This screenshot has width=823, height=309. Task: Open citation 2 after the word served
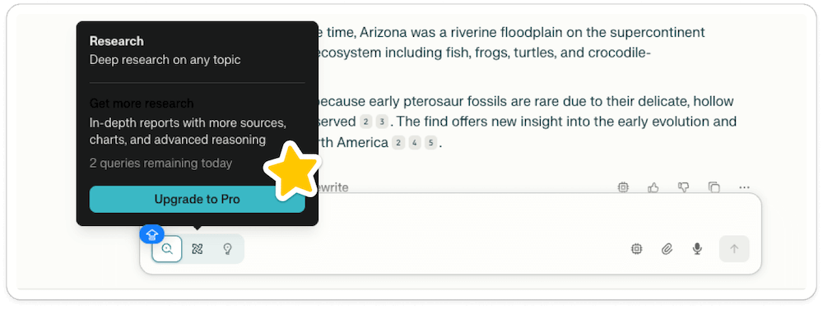[366, 122]
